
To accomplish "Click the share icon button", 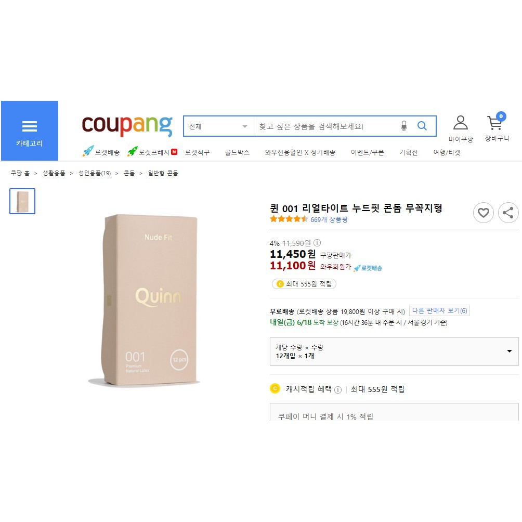I will [508, 213].
